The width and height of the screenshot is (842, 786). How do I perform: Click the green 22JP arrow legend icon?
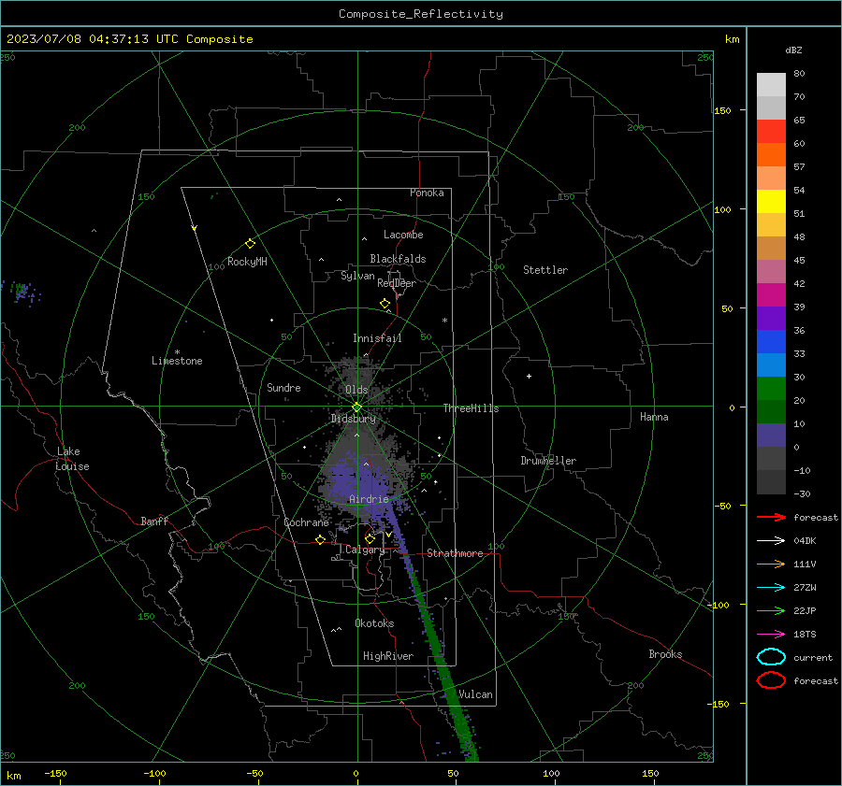tap(771, 610)
